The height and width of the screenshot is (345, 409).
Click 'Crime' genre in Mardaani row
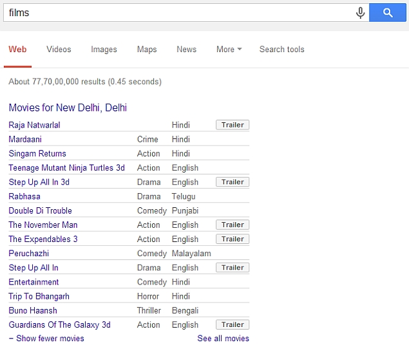(147, 139)
